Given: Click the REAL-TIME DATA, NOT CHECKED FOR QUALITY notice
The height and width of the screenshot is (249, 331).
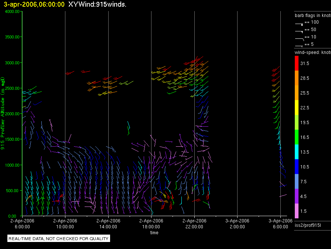Looking at the screenshot, I should [x=58, y=239].
